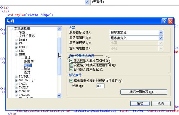The image size is (179, 115).
Task: Collapse the 文本编辑器 tree node
Action: tap(11, 29)
